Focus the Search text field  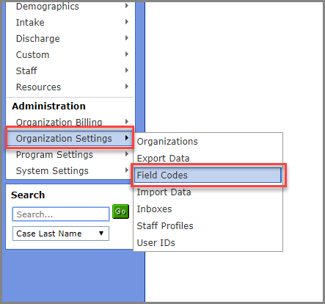(61, 214)
